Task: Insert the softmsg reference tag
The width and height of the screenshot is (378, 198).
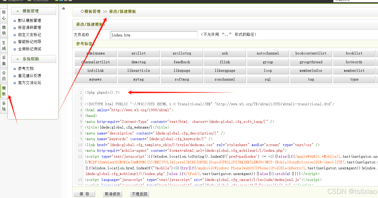Action: coord(182,79)
